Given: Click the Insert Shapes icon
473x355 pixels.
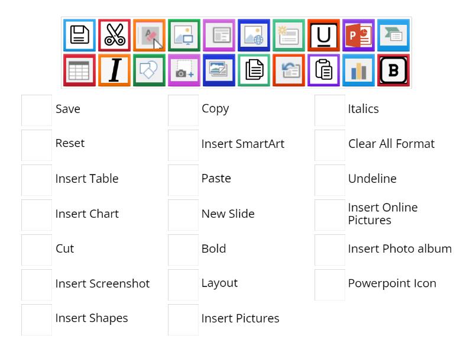Looking at the screenshot, I should tap(149, 69).
